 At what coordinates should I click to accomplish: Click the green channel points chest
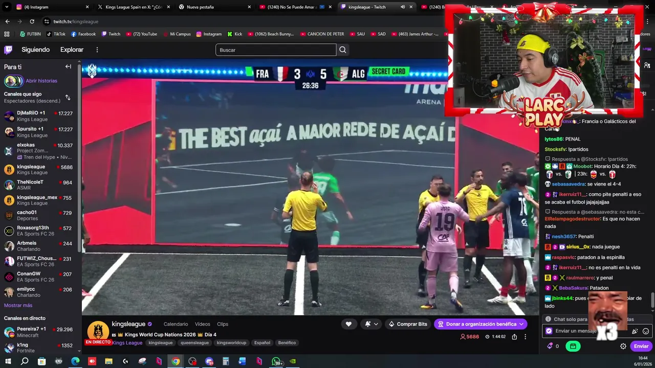(x=573, y=346)
